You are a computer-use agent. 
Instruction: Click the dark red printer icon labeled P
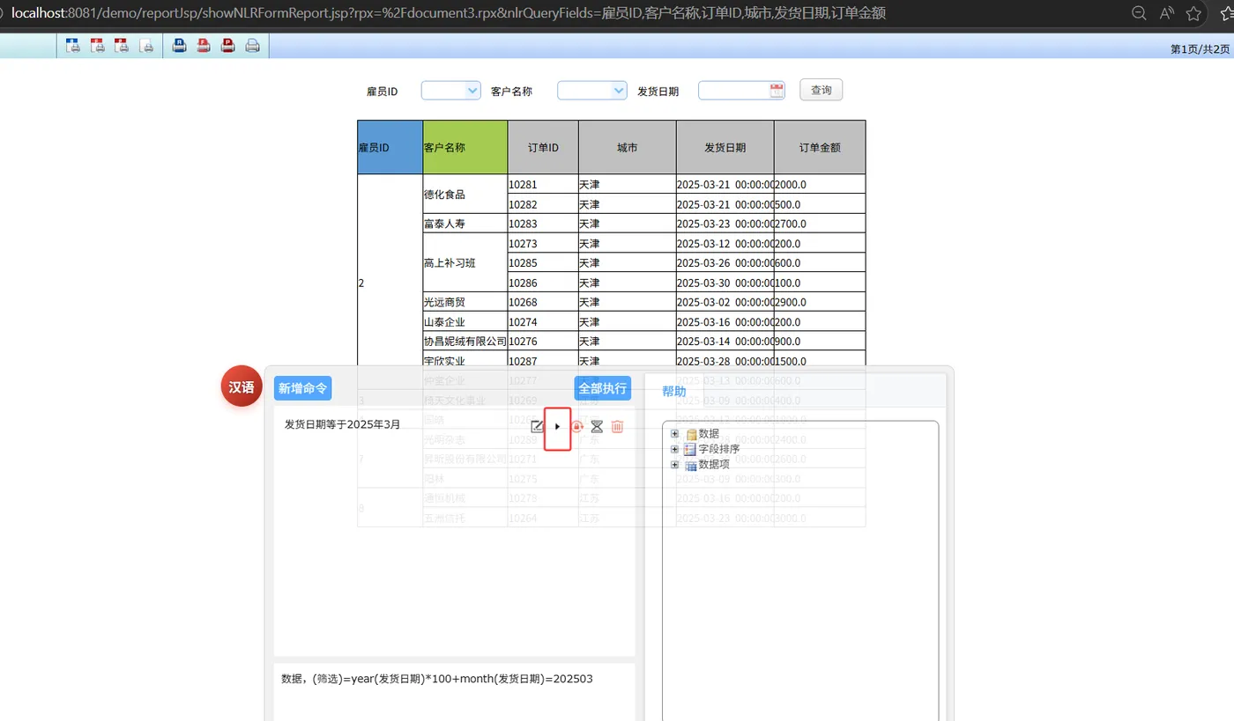coord(227,45)
